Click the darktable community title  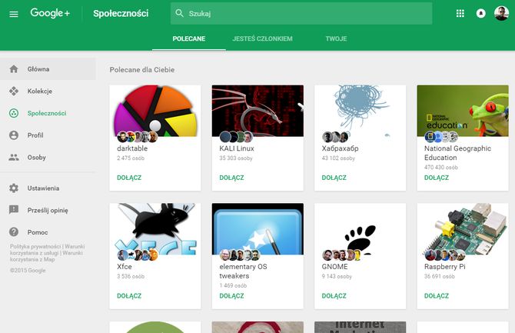(x=132, y=148)
